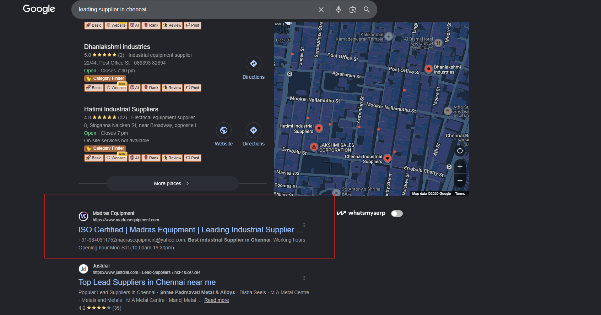601x315 pixels.
Task: Click Basic button under Dhanlakshmi industries
Action: point(94,88)
